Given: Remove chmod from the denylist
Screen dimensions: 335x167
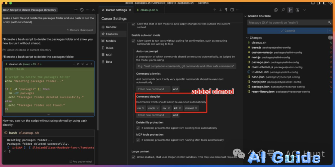Looking at the screenshot, I should 196,108.
